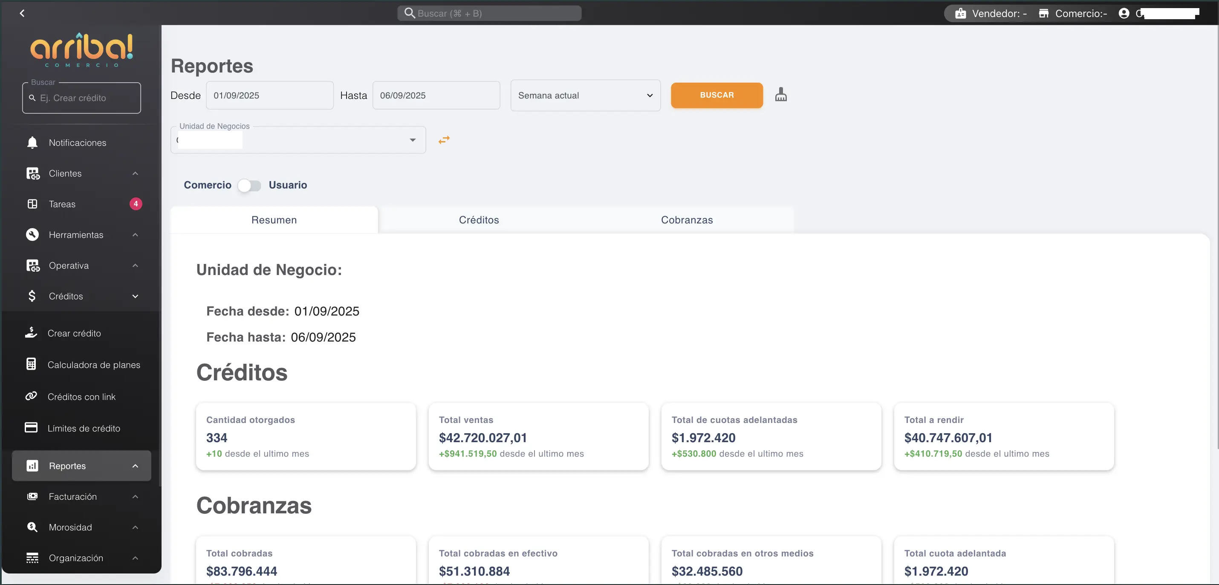Switch to the Créditos tab

click(x=479, y=220)
